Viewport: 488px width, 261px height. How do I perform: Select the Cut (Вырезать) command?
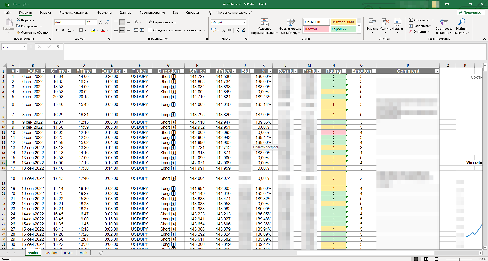point(25,20)
